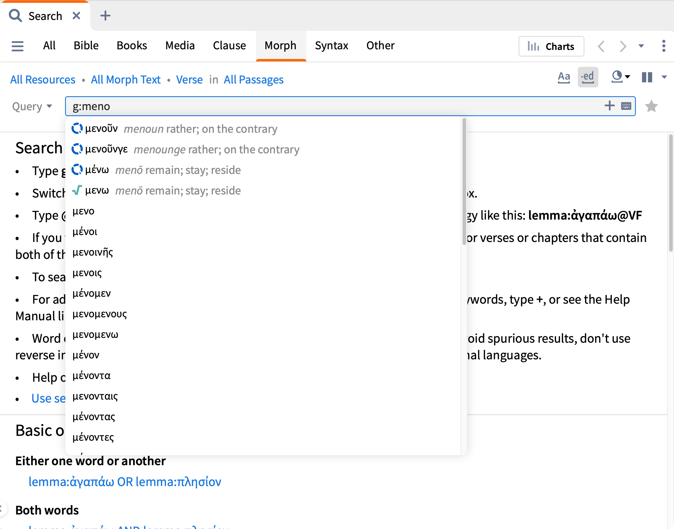Pick the μένοντα suggestion
The height and width of the screenshot is (529, 674).
[x=263, y=375]
